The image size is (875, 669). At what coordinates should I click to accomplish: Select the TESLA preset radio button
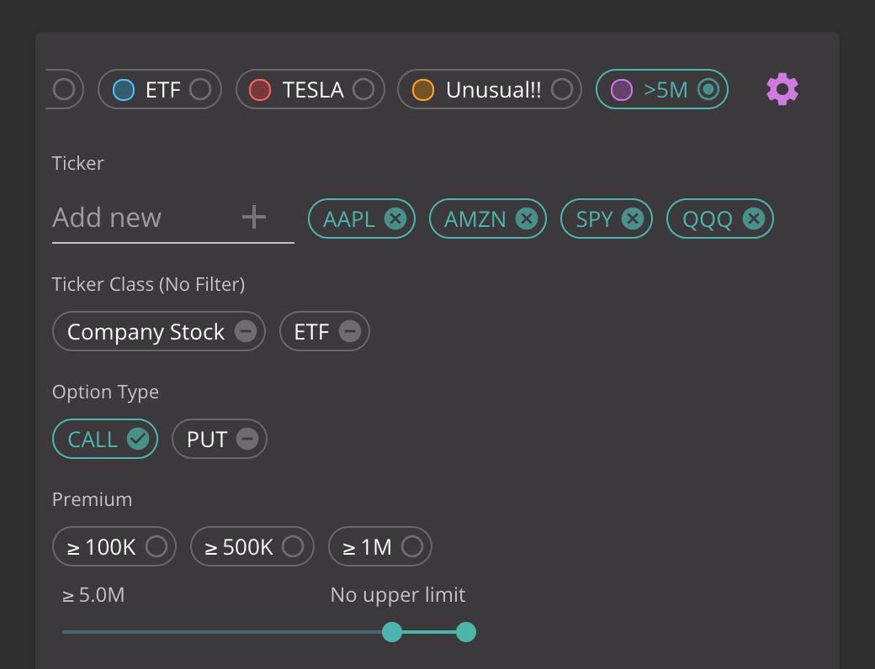(x=363, y=89)
